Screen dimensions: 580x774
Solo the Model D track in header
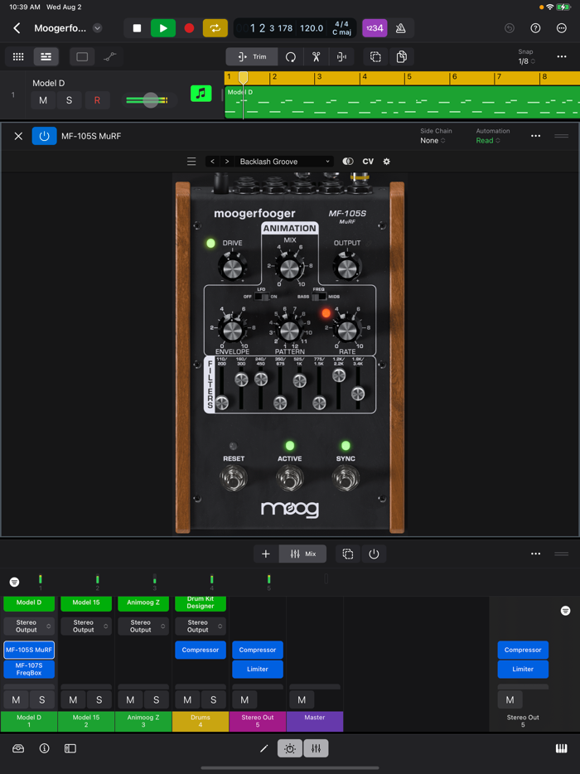click(69, 100)
